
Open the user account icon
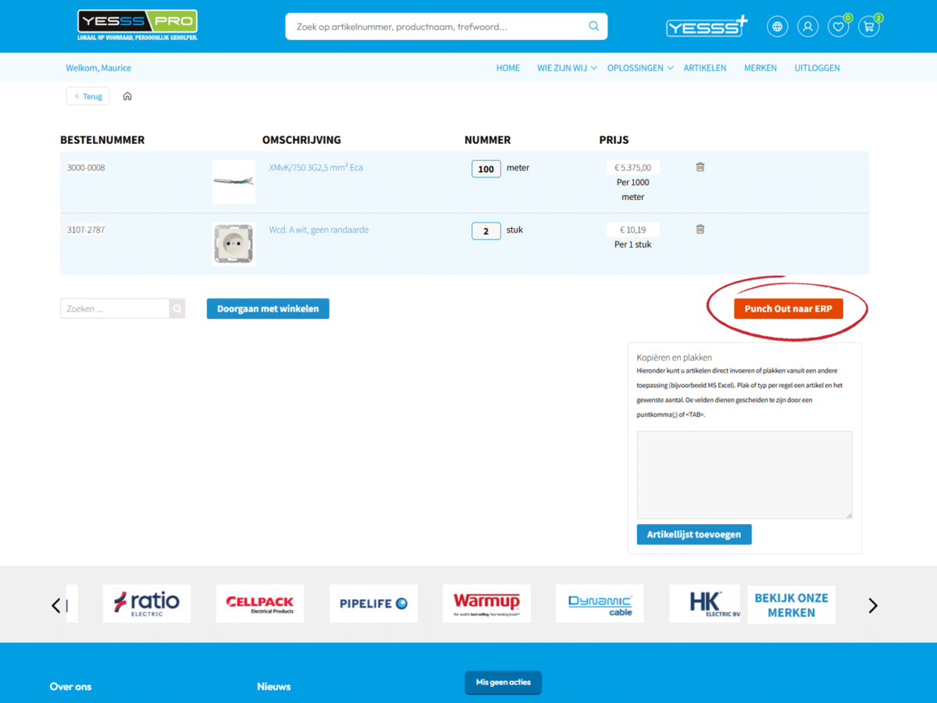point(808,27)
